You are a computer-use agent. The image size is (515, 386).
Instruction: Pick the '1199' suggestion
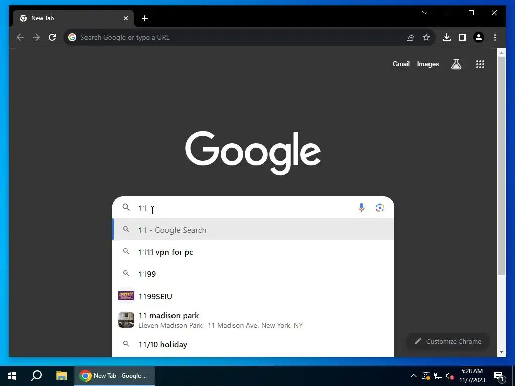[x=253, y=274]
